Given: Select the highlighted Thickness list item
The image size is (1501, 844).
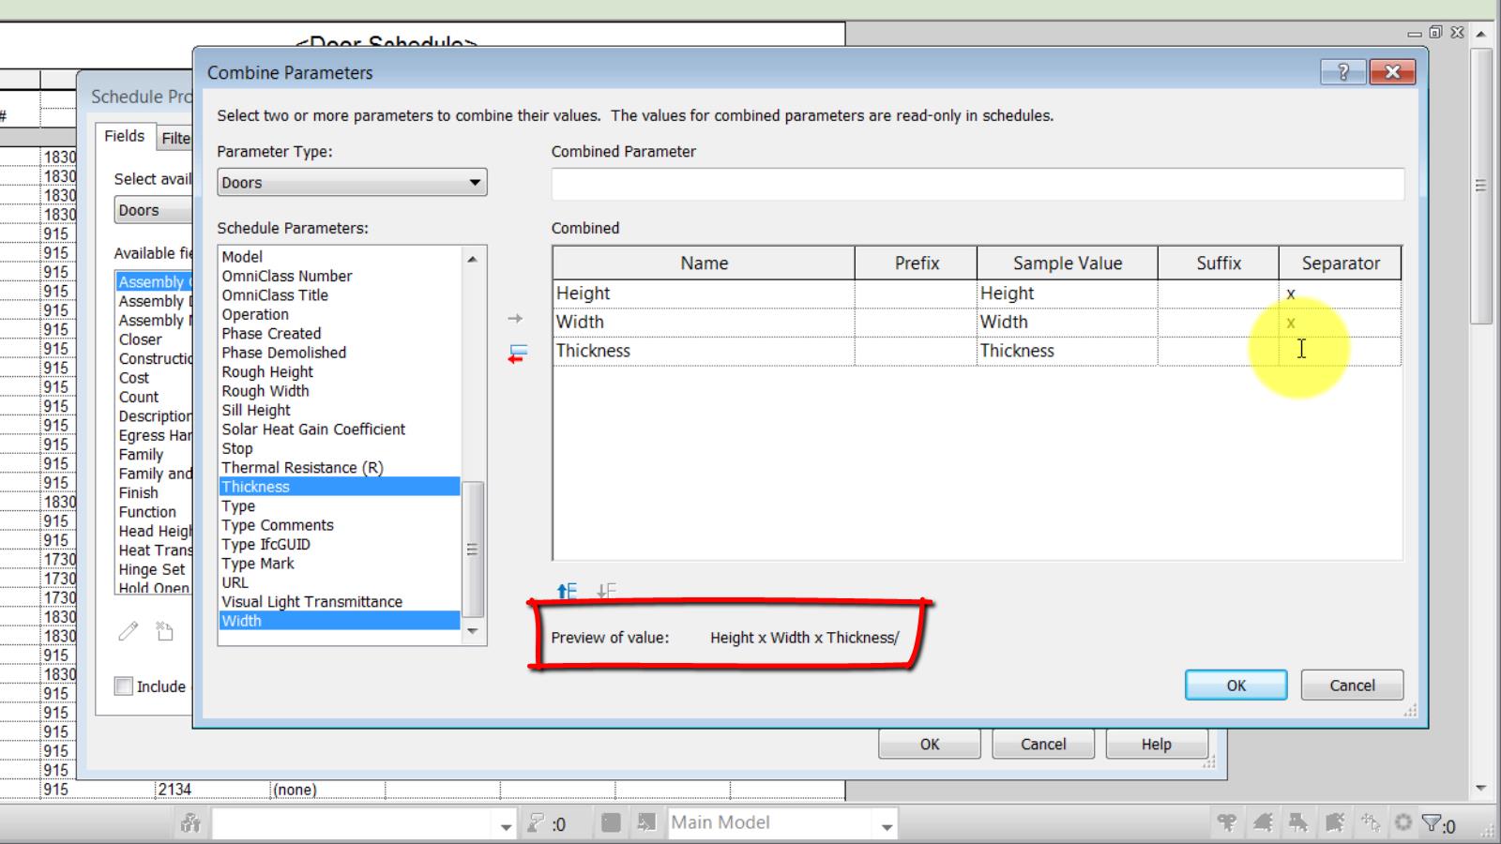Looking at the screenshot, I should coord(340,487).
